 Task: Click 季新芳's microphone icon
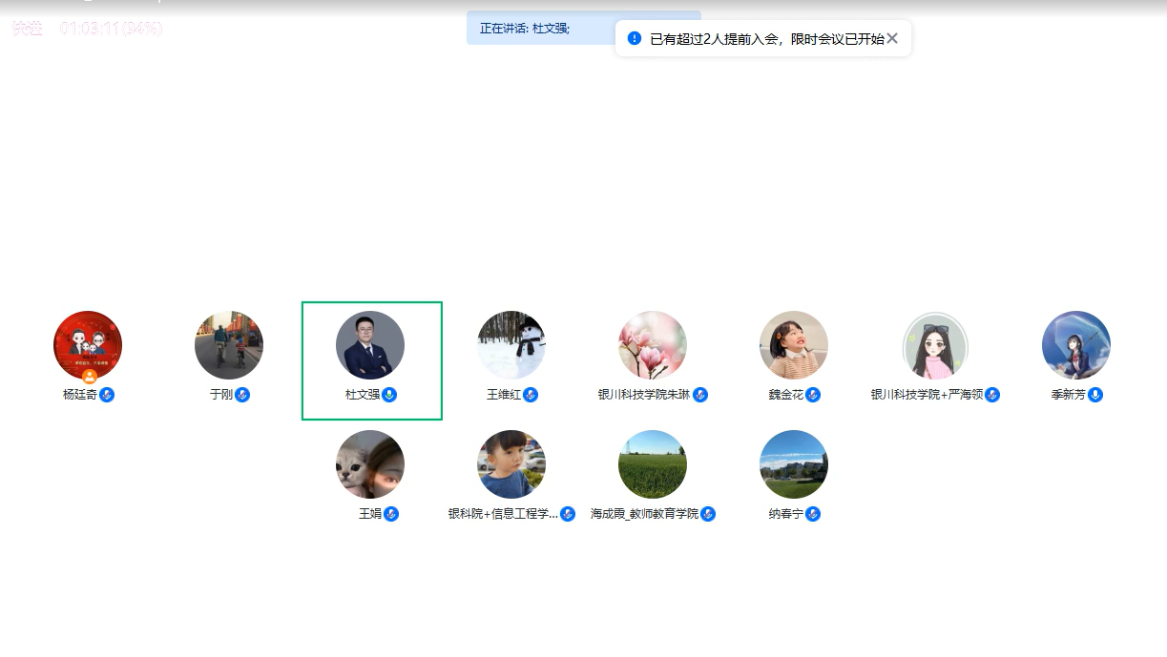tap(1095, 395)
